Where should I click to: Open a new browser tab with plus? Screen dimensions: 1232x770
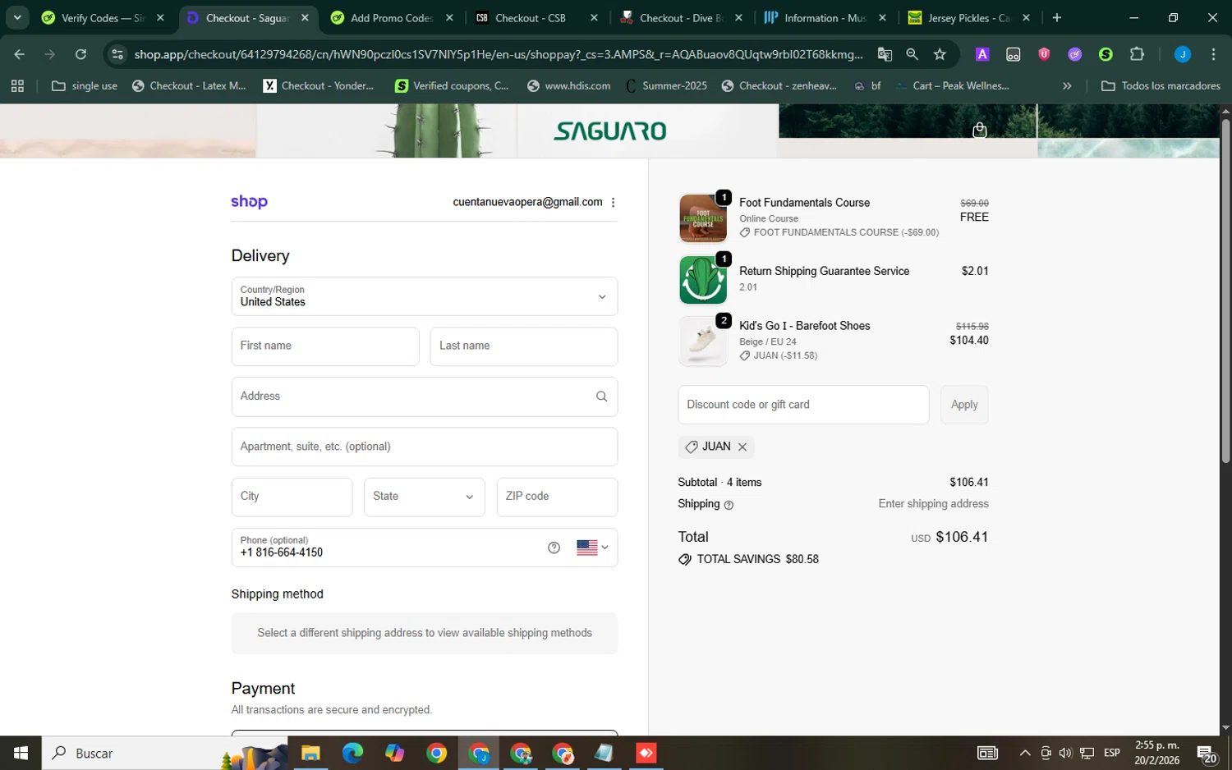(1056, 17)
